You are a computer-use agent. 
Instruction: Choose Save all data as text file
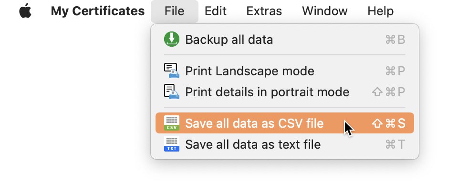tap(285, 144)
